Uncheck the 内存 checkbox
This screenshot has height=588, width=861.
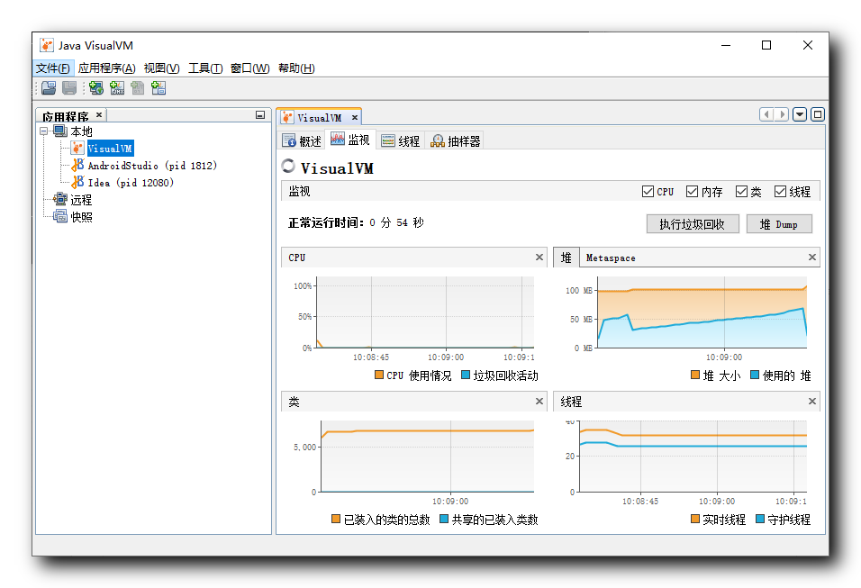point(692,191)
